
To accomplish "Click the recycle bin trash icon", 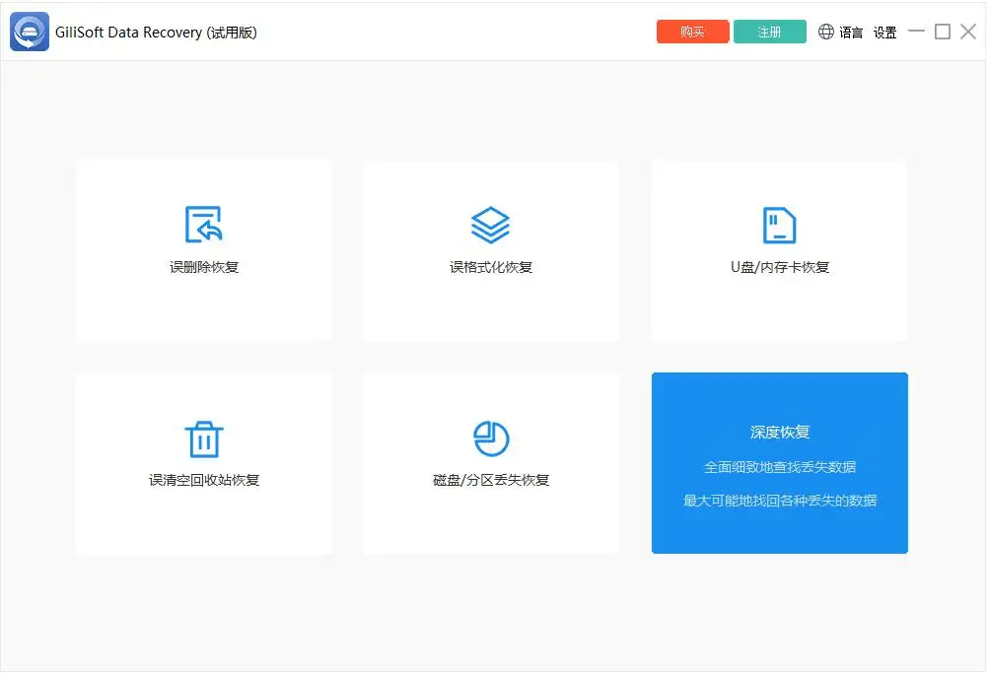I will click(204, 438).
